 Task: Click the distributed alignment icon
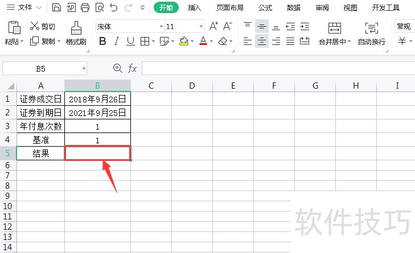tap(305, 42)
